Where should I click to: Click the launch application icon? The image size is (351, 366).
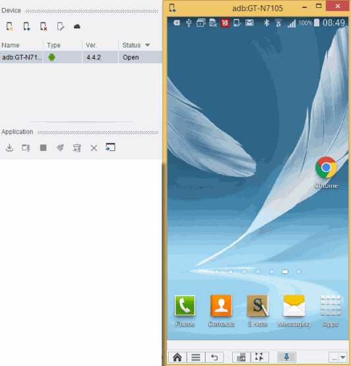[26, 148]
